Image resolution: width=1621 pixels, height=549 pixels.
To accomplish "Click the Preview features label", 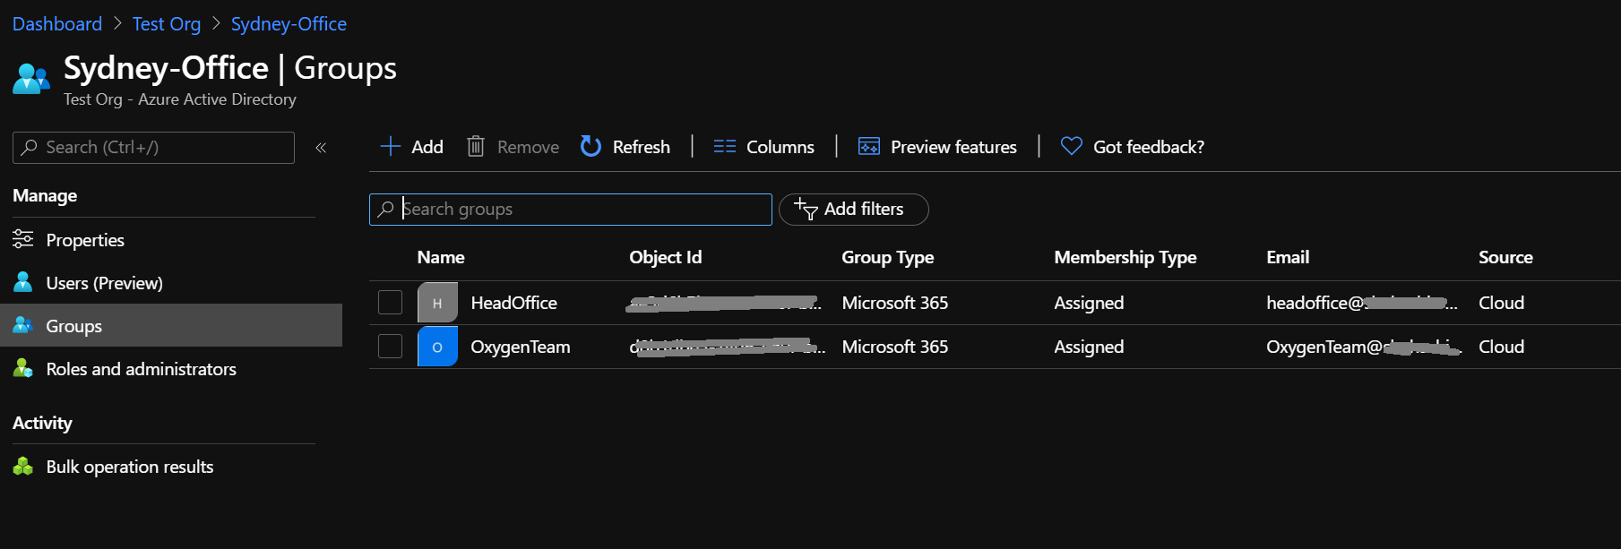I will pos(953,147).
